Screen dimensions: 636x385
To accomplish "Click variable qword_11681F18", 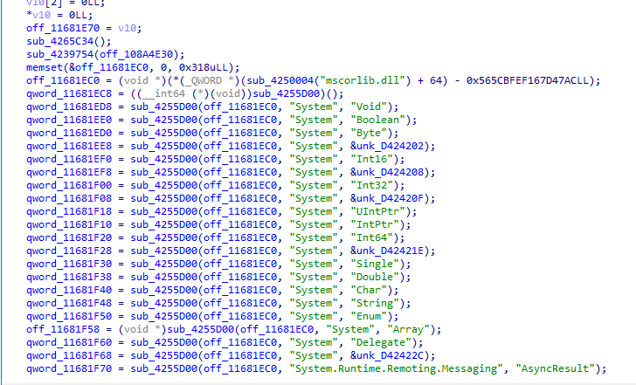I will coord(69,211).
